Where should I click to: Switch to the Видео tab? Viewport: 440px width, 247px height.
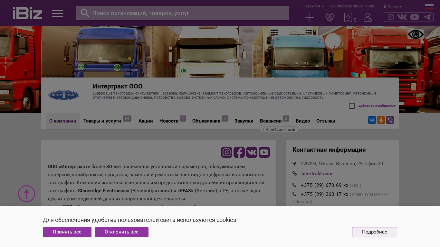[303, 121]
